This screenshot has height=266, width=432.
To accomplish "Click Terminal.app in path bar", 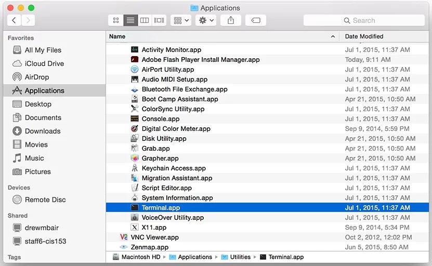I will click(x=282, y=257).
